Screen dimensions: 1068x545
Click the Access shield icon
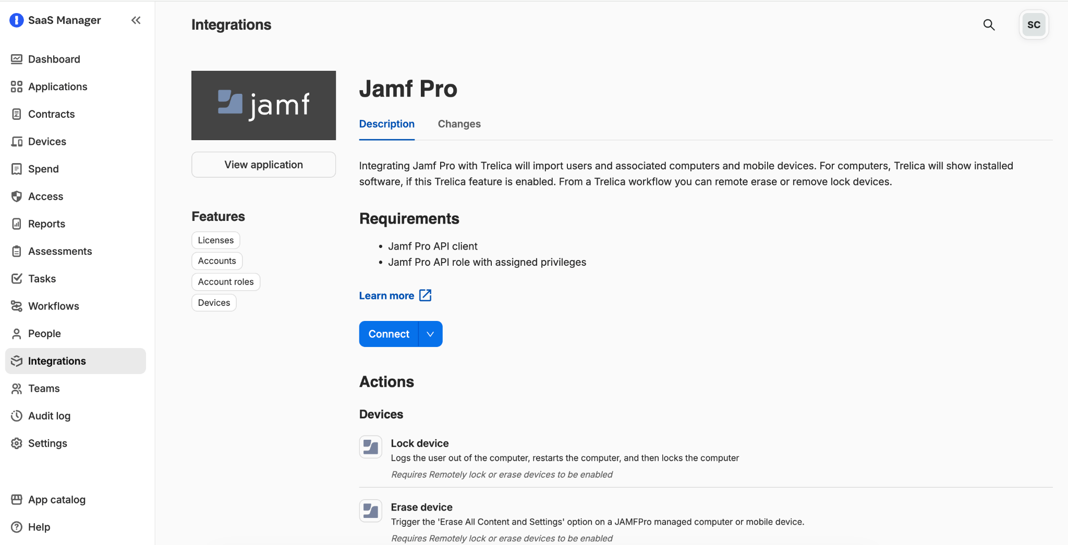(x=17, y=196)
